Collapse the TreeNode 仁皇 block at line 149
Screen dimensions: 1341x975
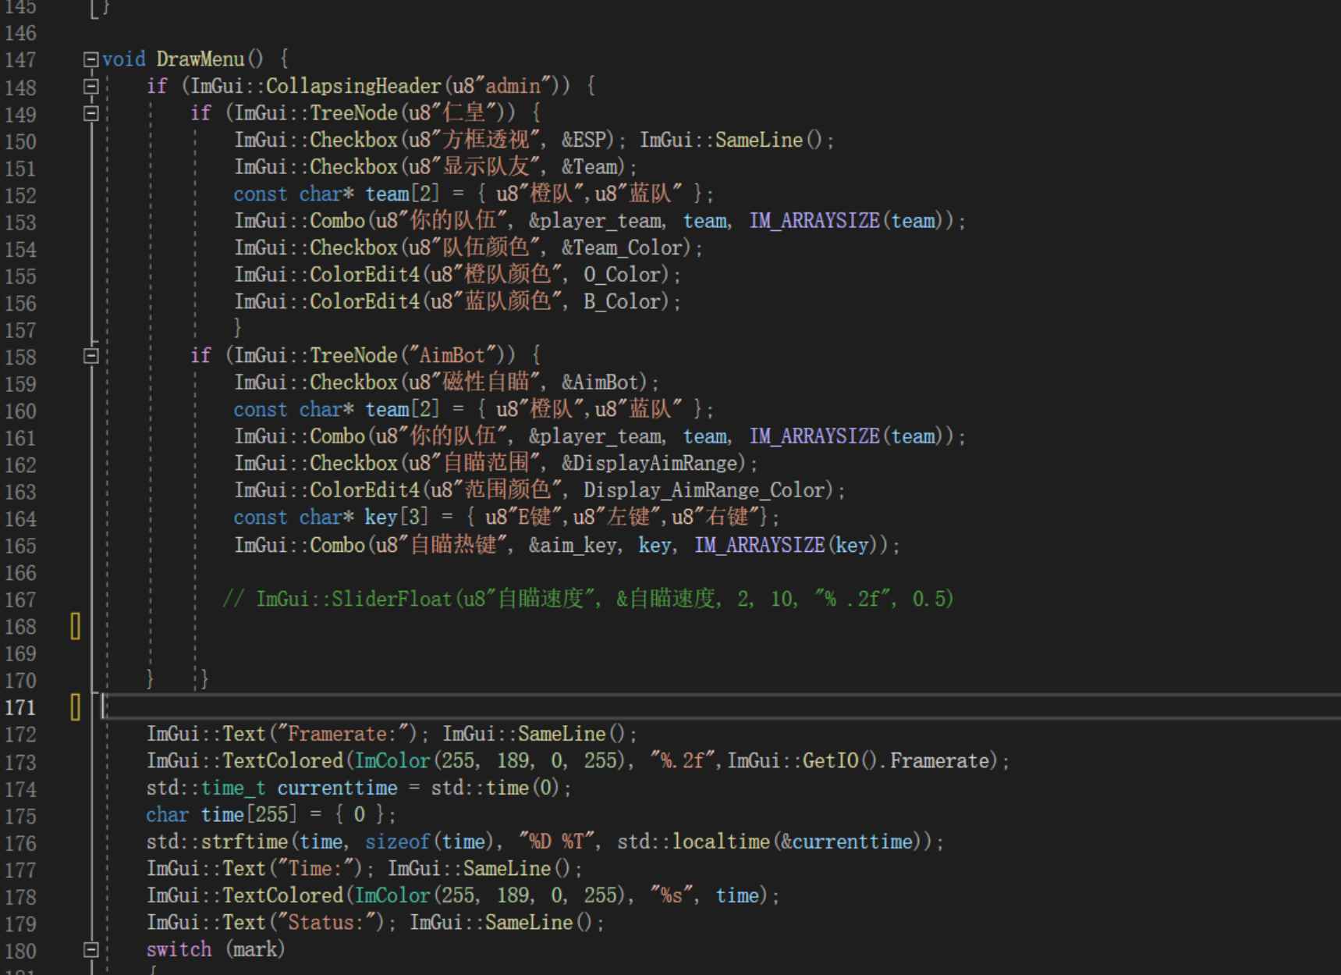[91, 113]
